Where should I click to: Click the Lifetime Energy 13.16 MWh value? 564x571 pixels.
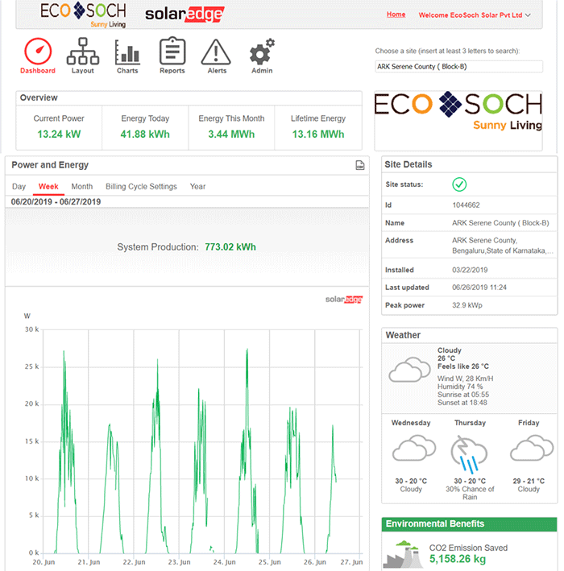(318, 134)
